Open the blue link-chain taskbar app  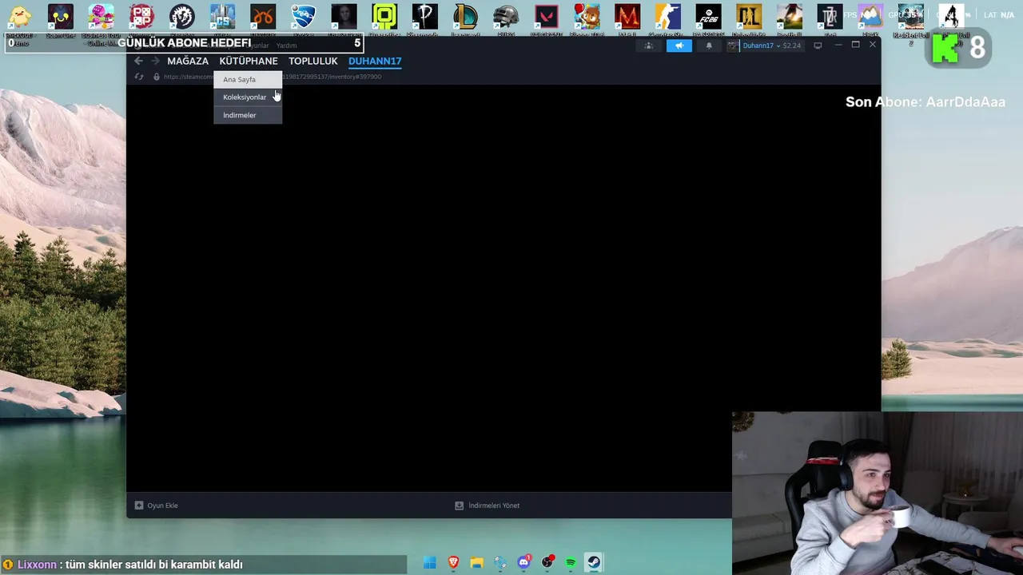pyautogui.click(x=500, y=563)
